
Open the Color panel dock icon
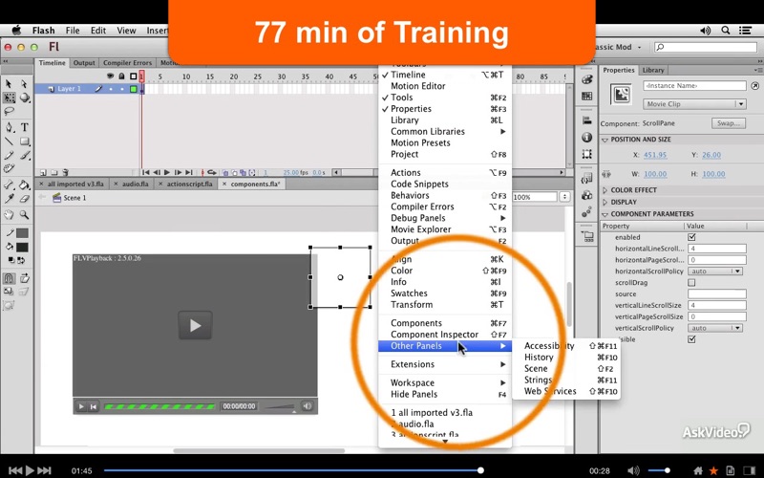click(x=587, y=79)
